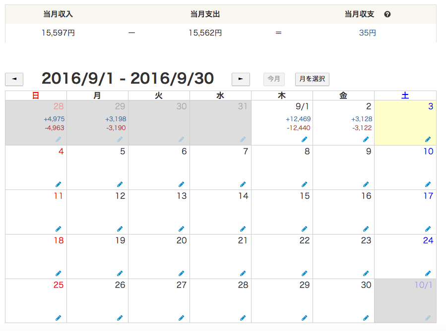Viewport: 446px width, 331px height.
Task: Go to the next month with right arrow
Action: [241, 79]
